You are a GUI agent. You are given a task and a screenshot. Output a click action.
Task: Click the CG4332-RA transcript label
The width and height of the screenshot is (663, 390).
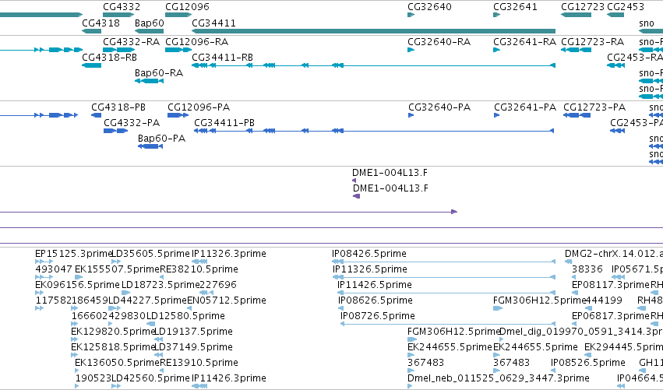click(131, 42)
